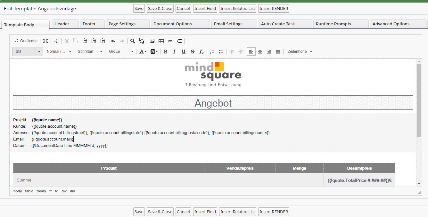This screenshot has width=428, height=217.
Task: Insert an image via the picture icon
Action: [x=152, y=41]
